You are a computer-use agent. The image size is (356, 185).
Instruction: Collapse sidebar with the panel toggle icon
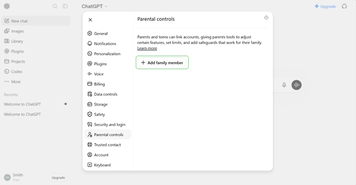point(65,6)
